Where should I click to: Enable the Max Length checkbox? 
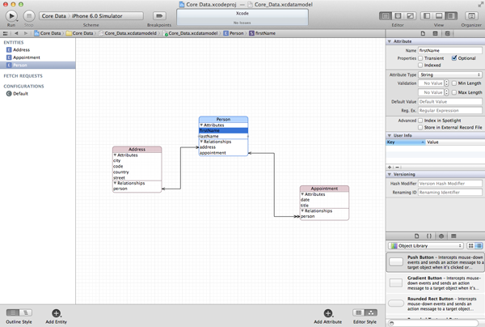[454, 92]
